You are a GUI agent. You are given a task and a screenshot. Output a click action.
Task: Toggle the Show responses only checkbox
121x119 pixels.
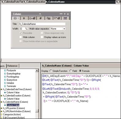pyautogui.click(x=42, y=33)
